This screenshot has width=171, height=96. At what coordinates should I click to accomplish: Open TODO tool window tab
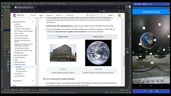tap(7, 90)
